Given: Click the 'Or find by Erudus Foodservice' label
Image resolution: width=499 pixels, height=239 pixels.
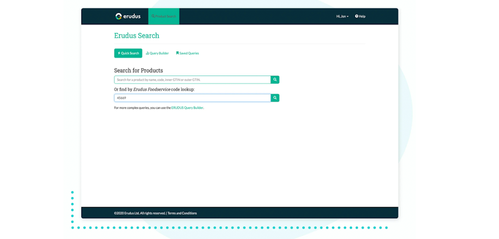Looking at the screenshot, I should point(154,89).
